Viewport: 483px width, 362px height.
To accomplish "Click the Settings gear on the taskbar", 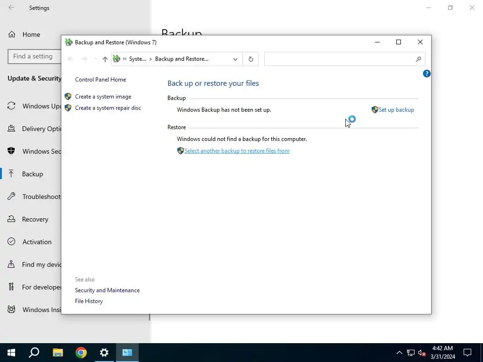I will [x=104, y=353].
